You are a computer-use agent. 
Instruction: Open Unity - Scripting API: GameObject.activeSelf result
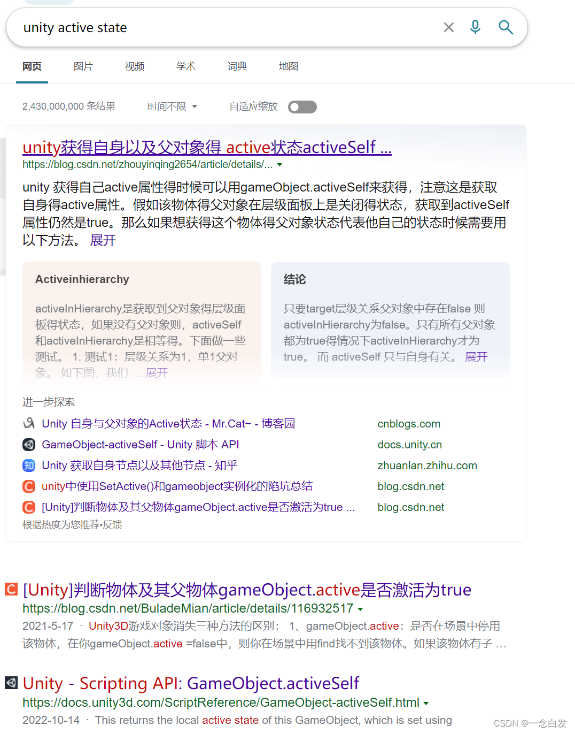(x=191, y=683)
